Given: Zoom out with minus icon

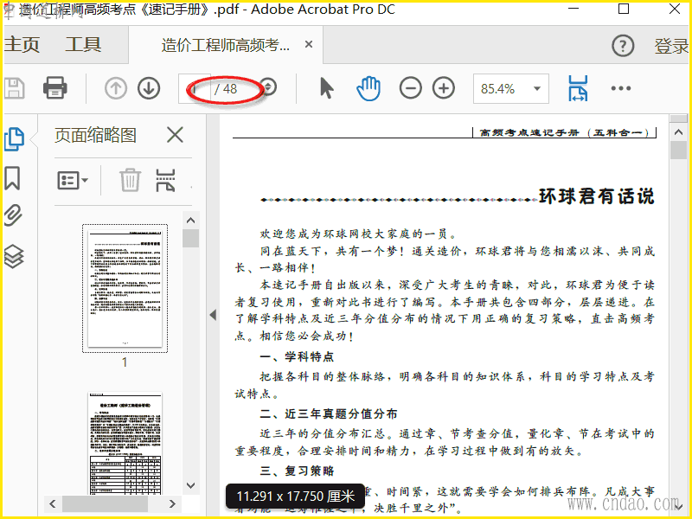Looking at the screenshot, I should click(x=410, y=88).
